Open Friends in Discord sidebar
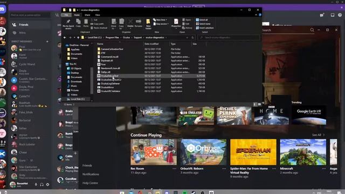This screenshot has width=345, height=194. tap(30, 25)
